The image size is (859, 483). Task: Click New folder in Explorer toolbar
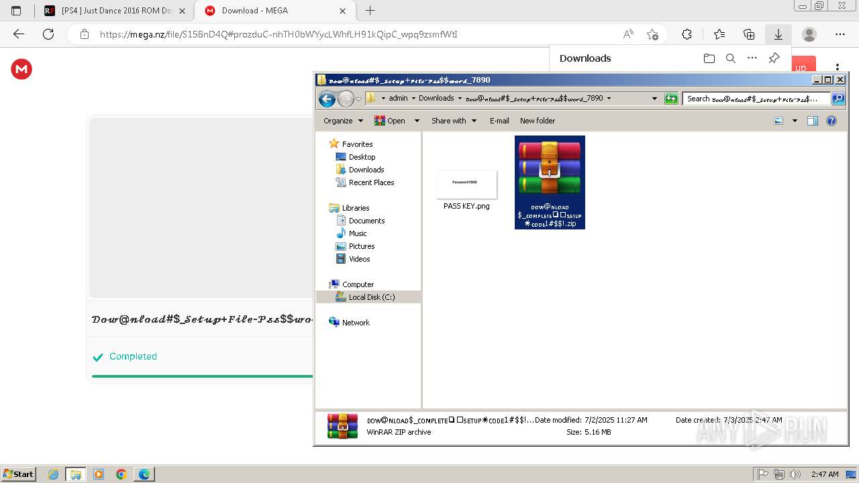538,121
